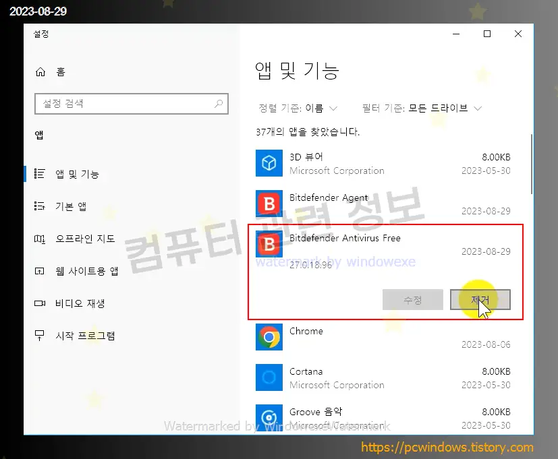558x459 pixels.
Task: Open 웹 사이트용 앱 section
Action: pos(87,271)
